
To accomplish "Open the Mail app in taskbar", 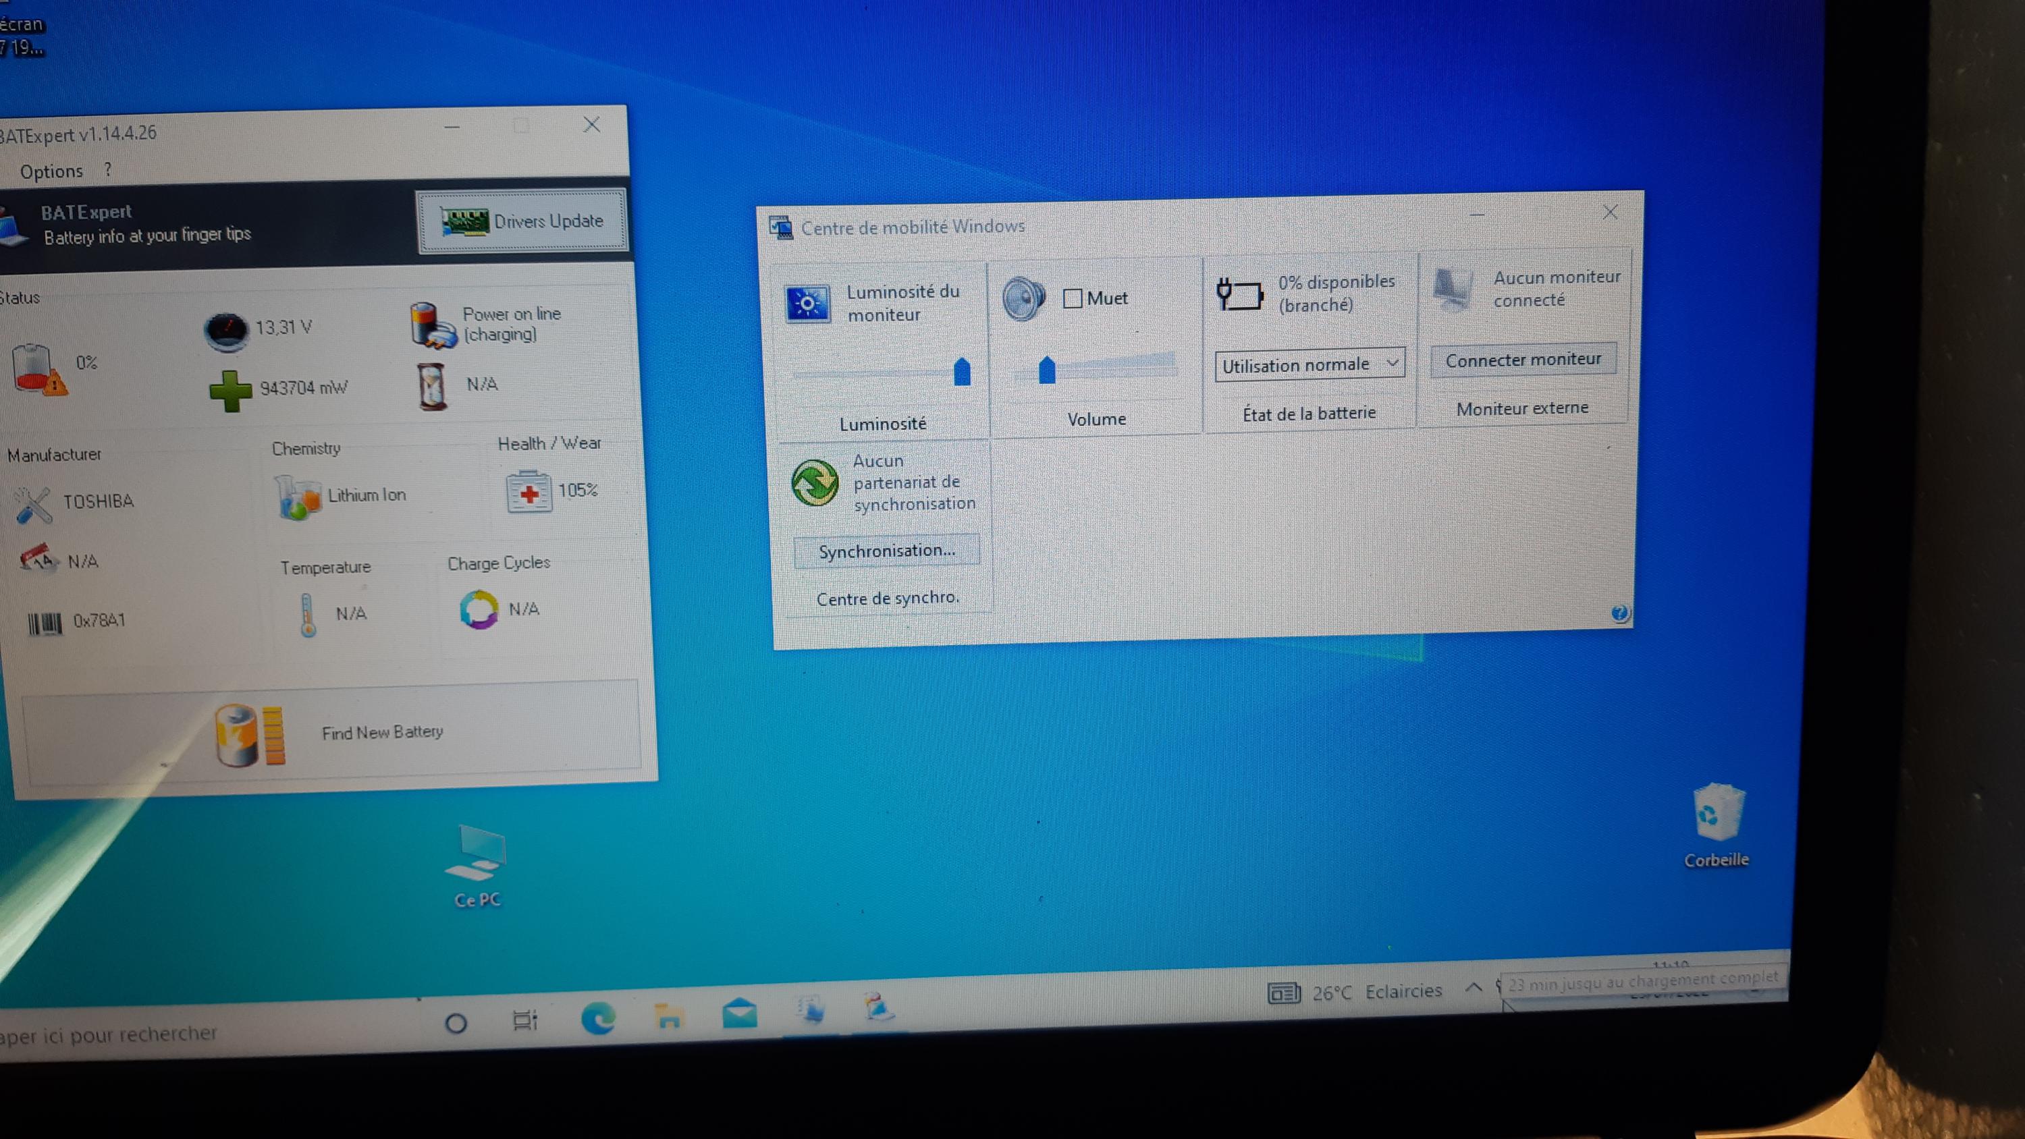I will click(x=739, y=1013).
